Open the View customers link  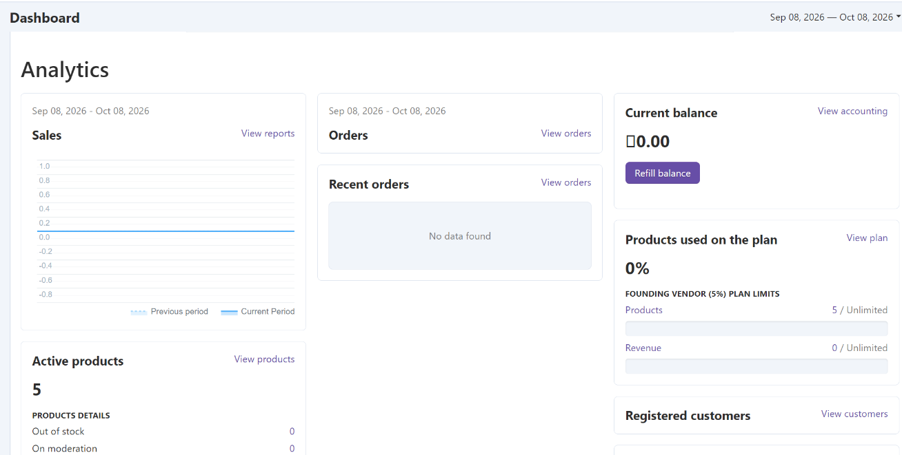click(x=854, y=414)
